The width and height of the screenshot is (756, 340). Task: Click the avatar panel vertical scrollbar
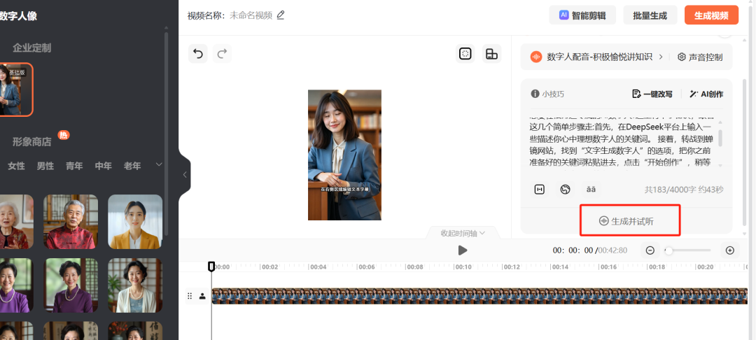click(167, 135)
